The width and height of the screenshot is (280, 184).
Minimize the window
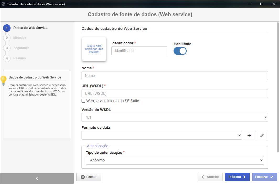pyautogui.click(x=250, y=4)
